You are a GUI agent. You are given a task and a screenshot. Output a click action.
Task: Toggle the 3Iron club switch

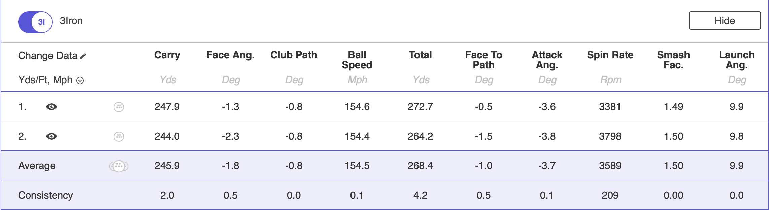coord(35,22)
